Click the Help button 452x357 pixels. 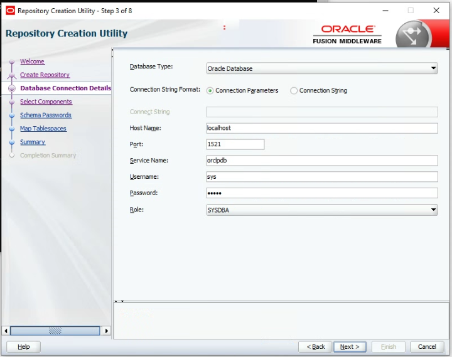[x=24, y=346]
